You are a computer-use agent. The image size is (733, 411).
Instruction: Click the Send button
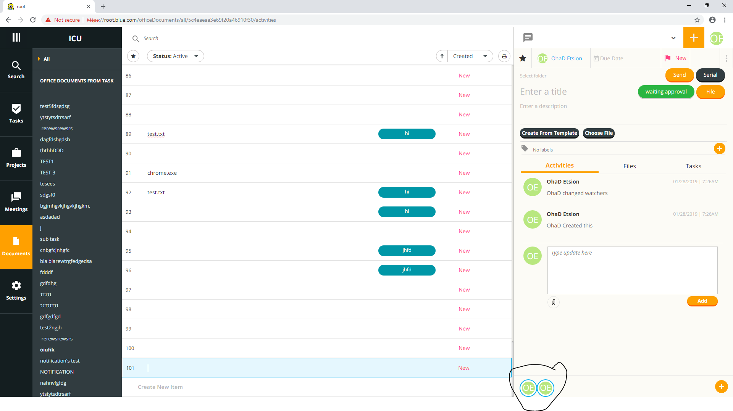point(679,75)
